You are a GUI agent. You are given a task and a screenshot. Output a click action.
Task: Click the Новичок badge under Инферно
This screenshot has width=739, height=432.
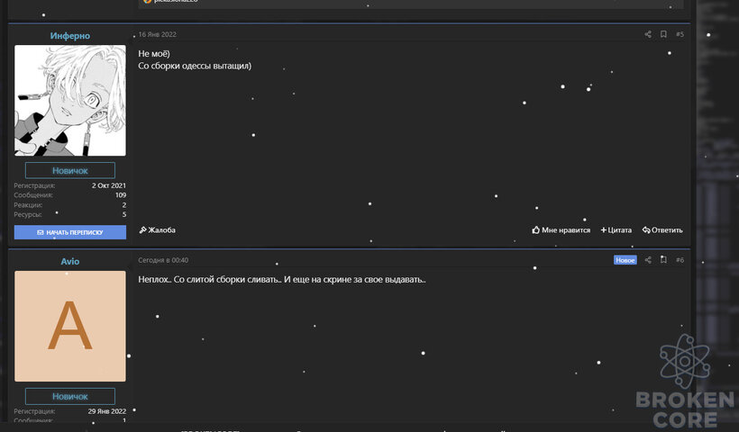tap(70, 170)
